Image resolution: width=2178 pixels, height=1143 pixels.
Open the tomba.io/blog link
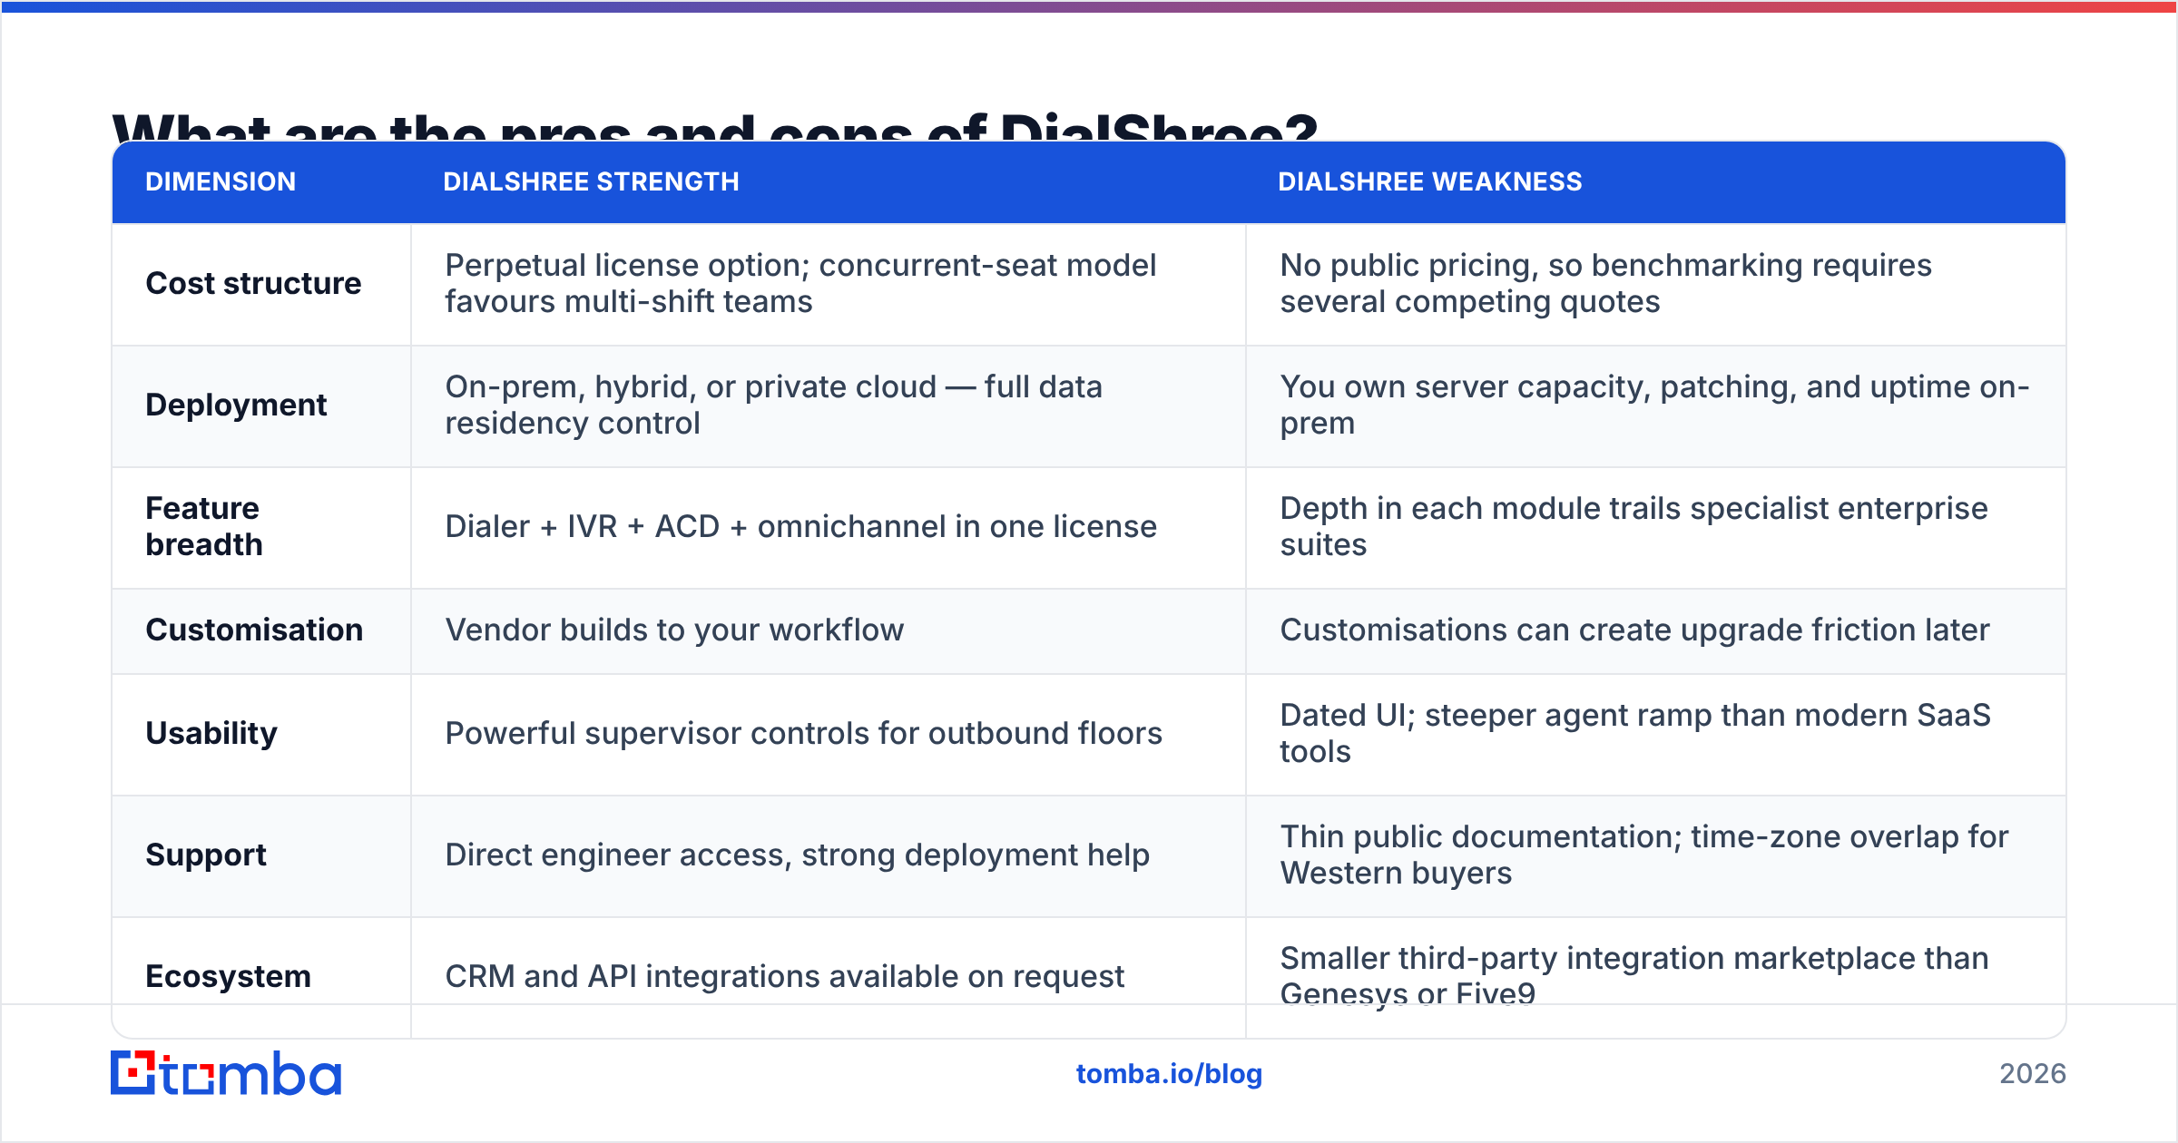1169,1074
